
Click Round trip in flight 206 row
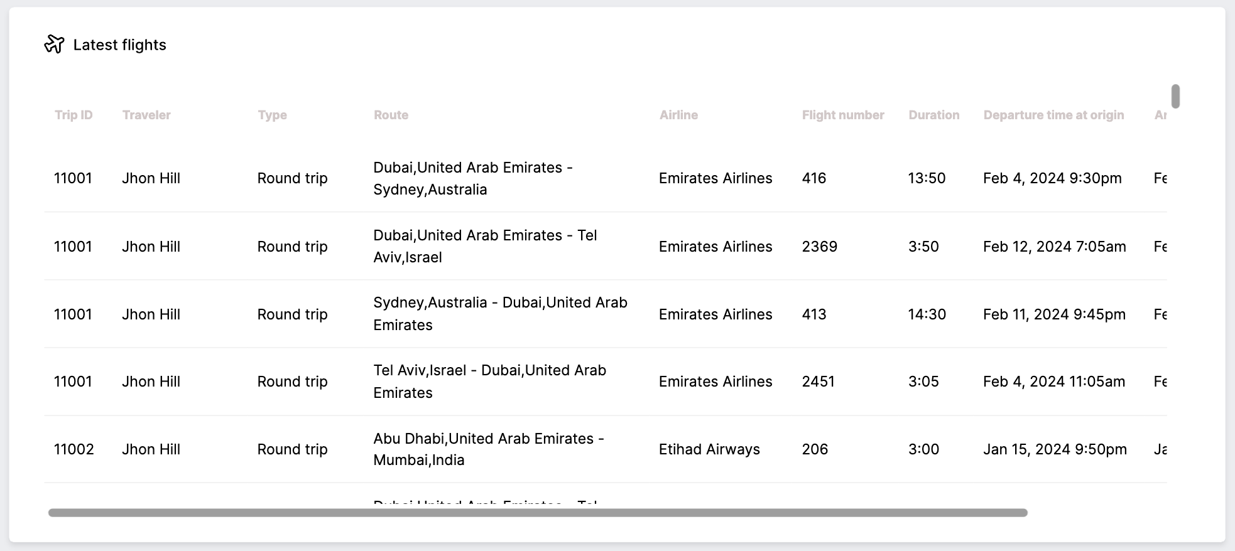[x=292, y=450]
